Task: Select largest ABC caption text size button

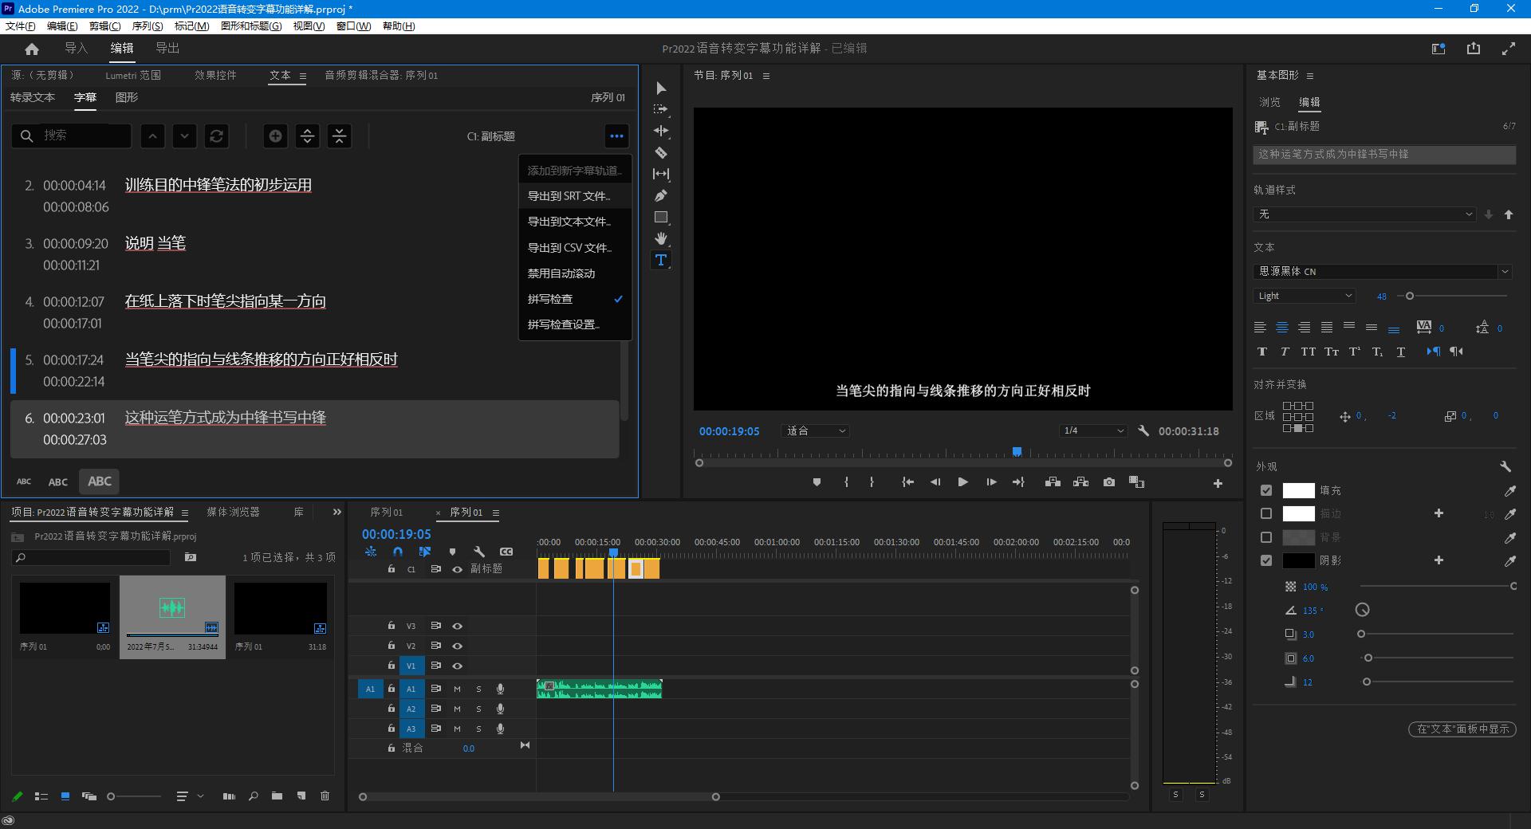Action: coord(99,481)
